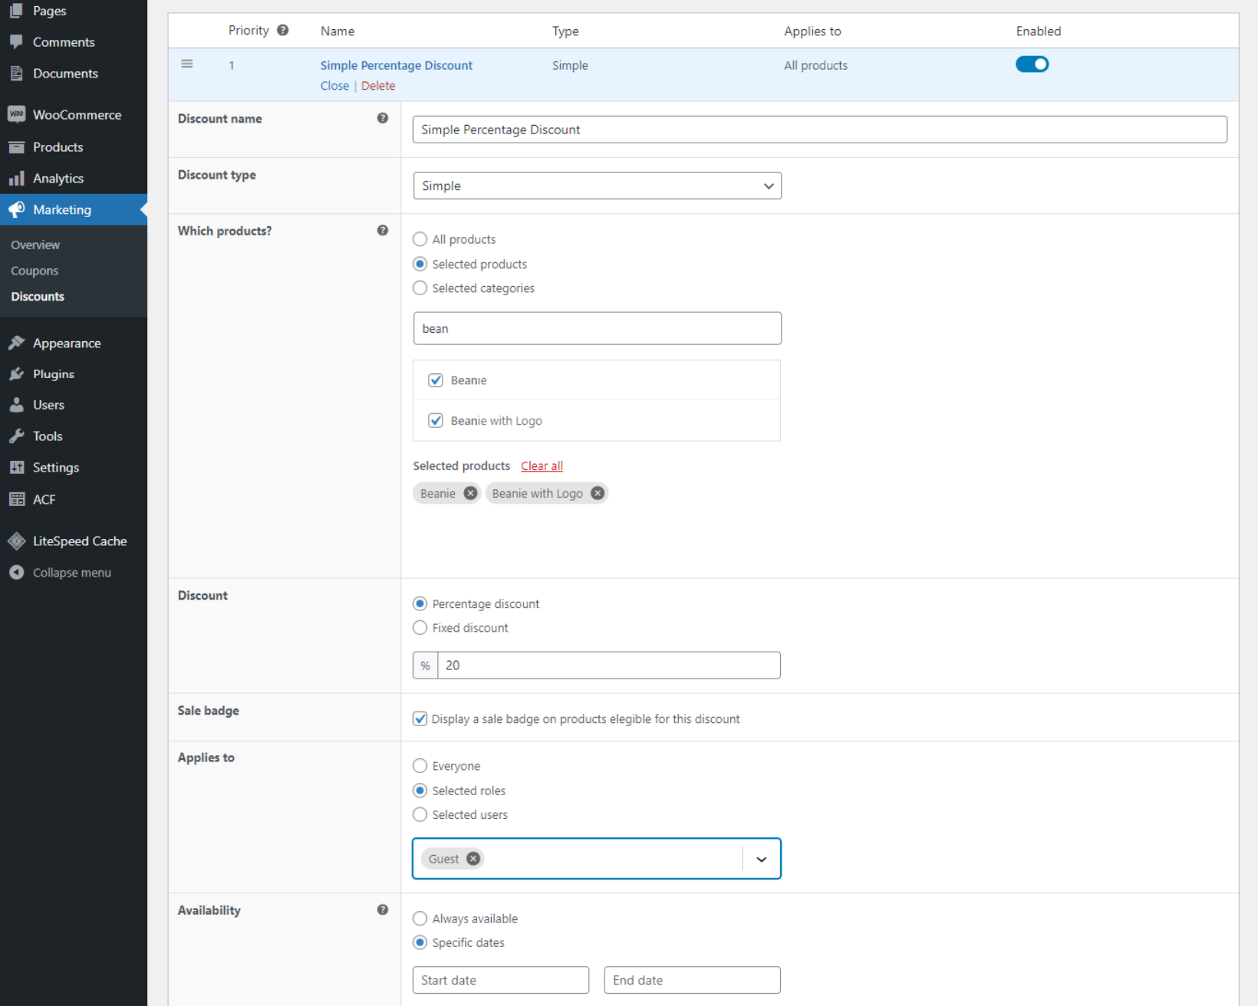Screen dimensions: 1258x1006
Task: Open the Plugins sidebar icon
Action: 17,374
